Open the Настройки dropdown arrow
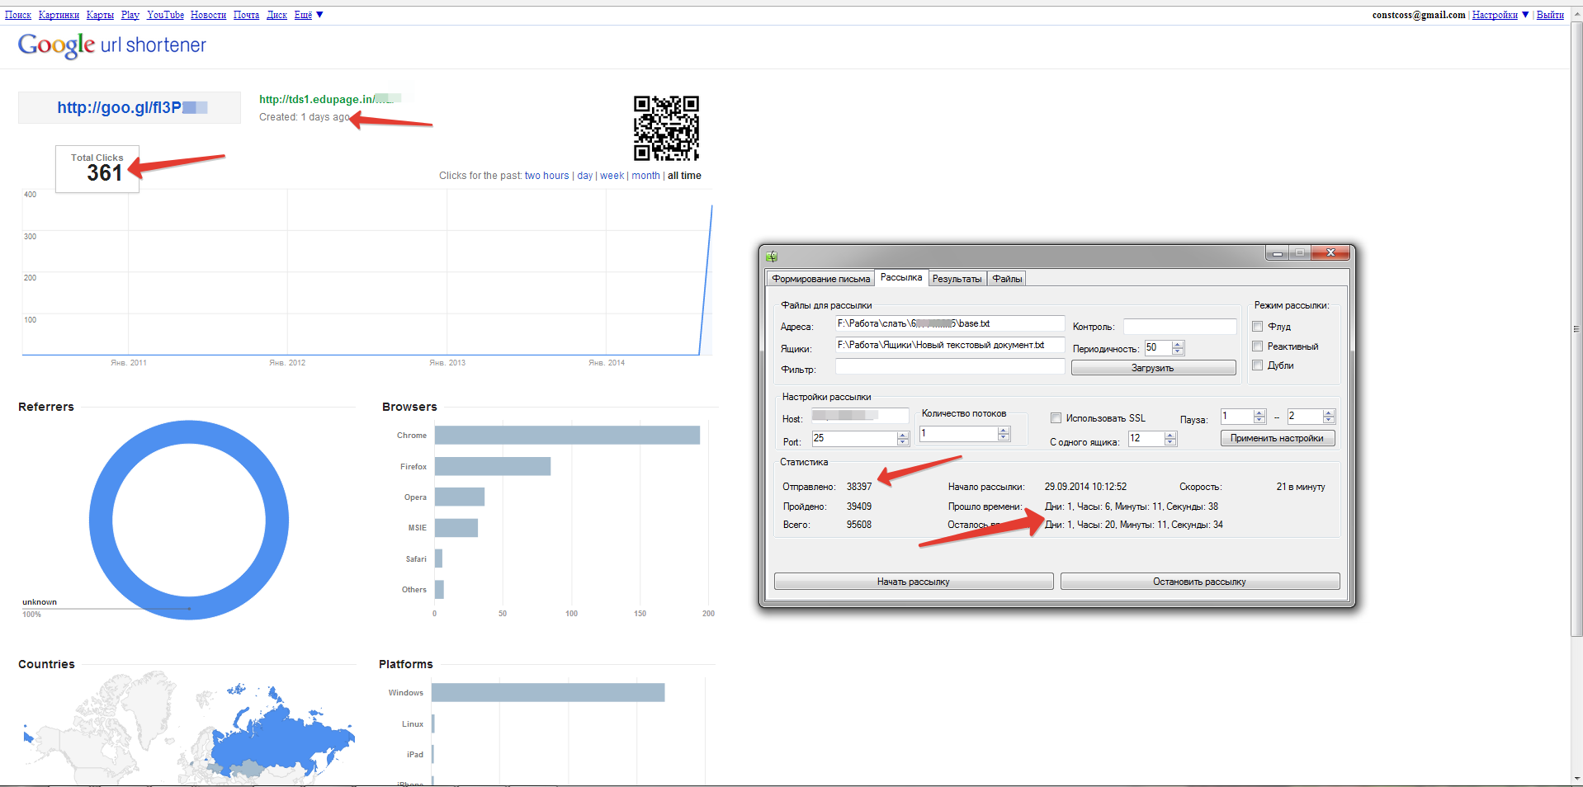The image size is (1583, 787). tap(1525, 15)
